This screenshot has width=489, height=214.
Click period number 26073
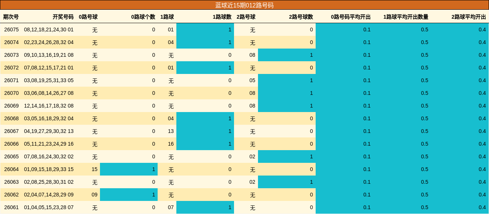[11, 55]
